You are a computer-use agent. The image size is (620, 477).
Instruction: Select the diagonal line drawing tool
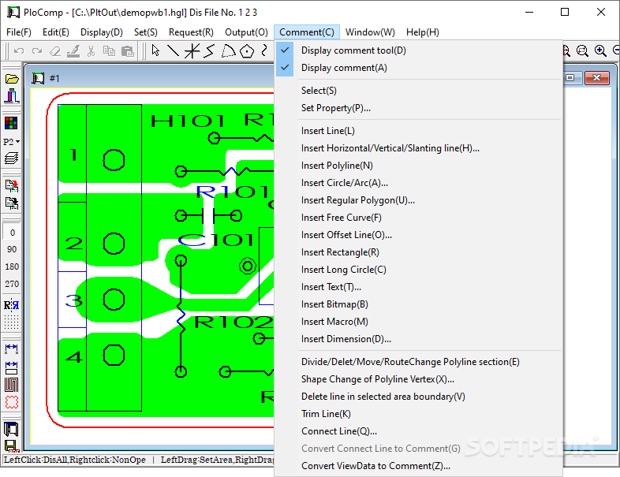click(x=174, y=51)
